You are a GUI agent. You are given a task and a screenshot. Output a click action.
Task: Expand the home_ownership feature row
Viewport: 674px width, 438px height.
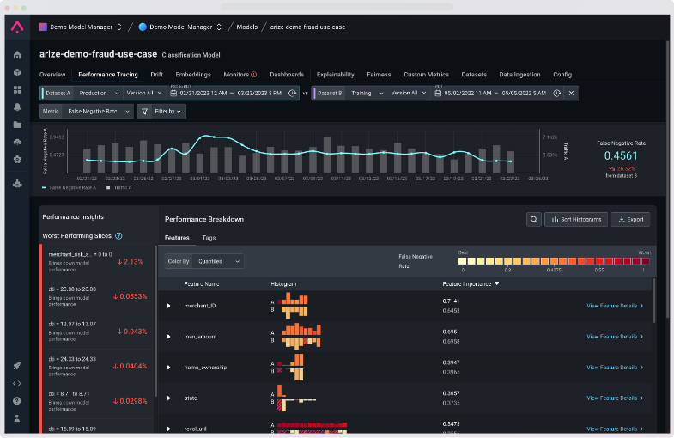pyautogui.click(x=169, y=368)
